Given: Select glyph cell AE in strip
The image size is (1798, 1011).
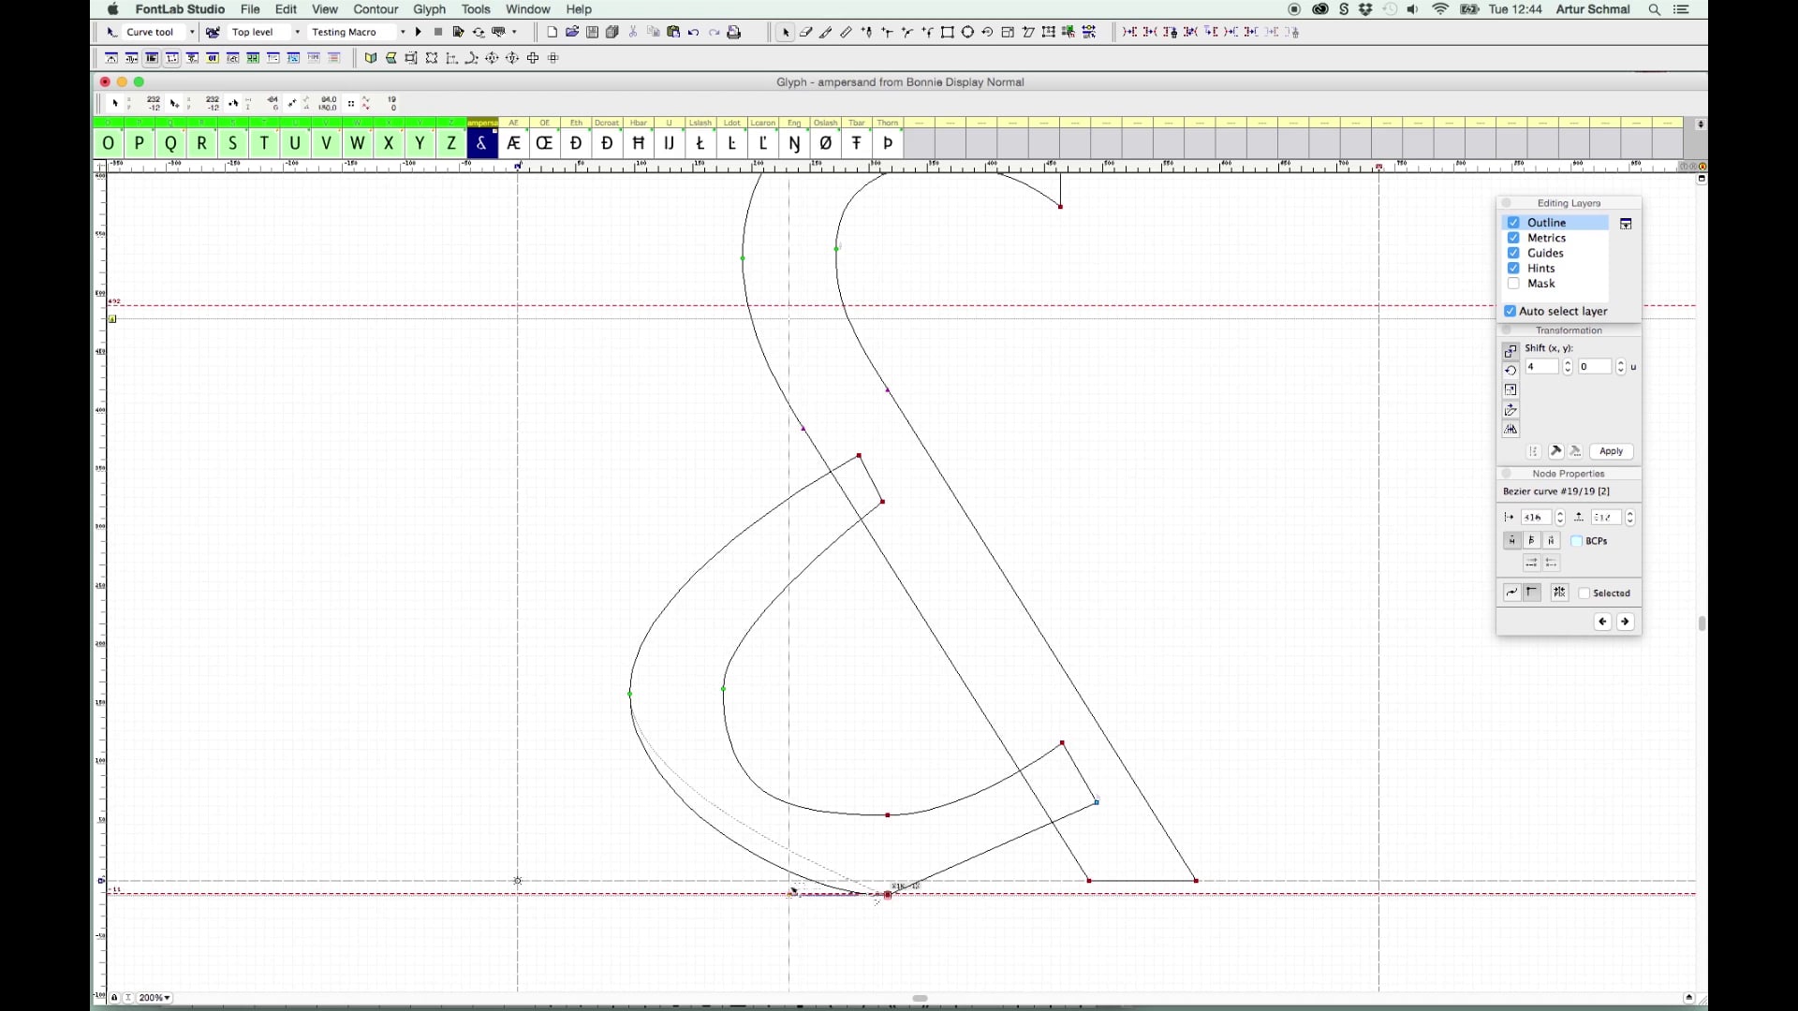Looking at the screenshot, I should [x=513, y=143].
